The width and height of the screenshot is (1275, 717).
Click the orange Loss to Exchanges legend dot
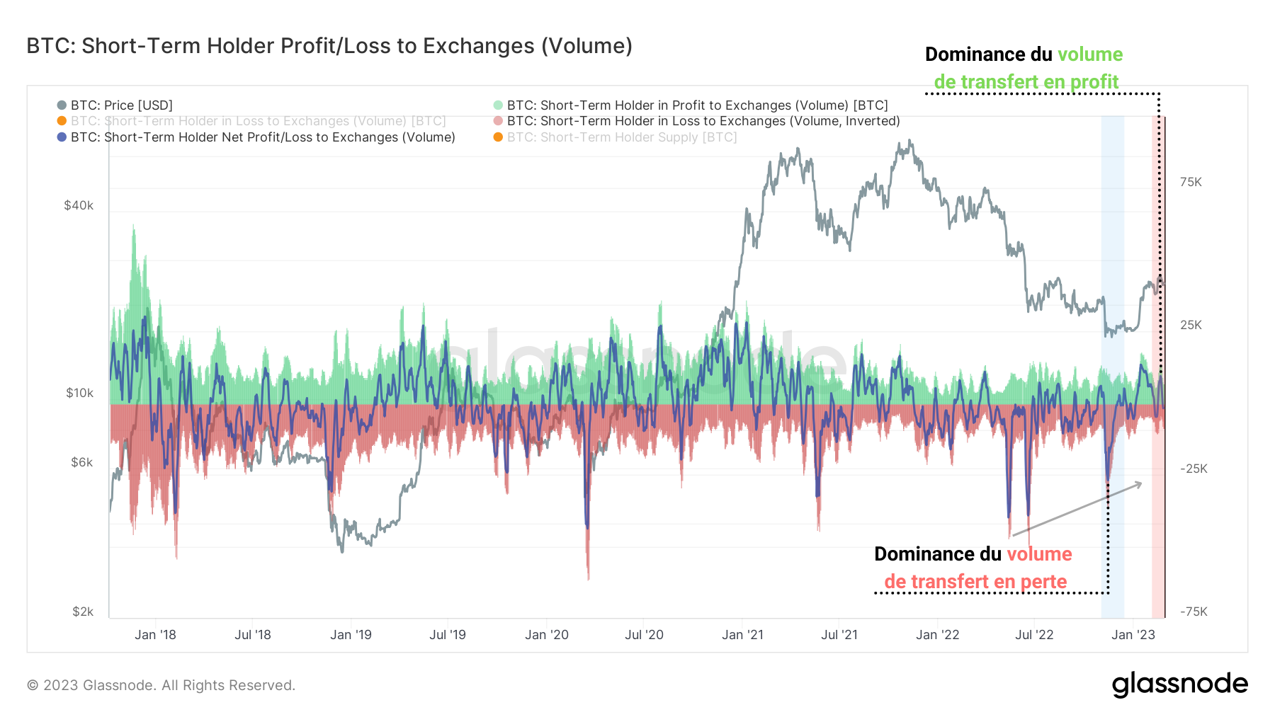[62, 121]
